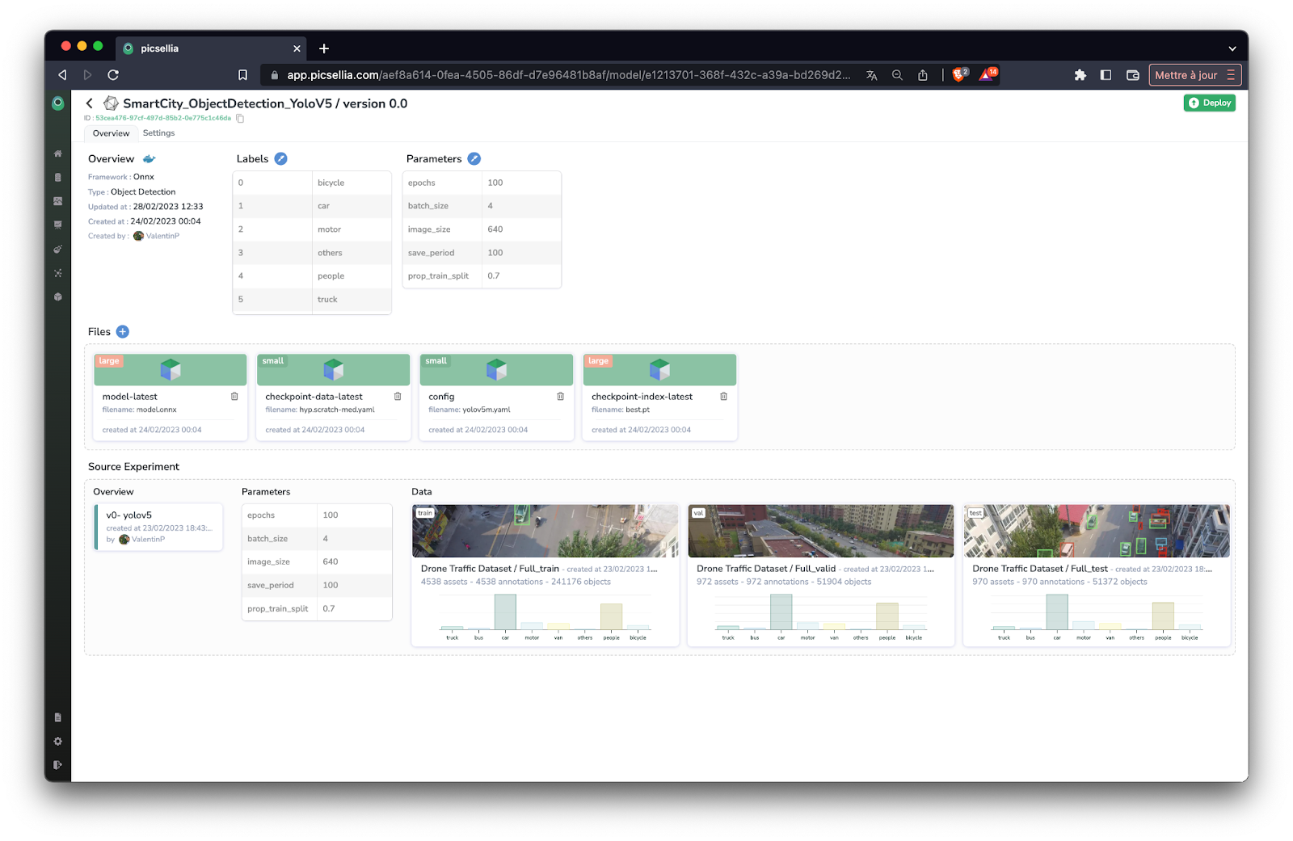1293x841 pixels.
Task: Click the logout icon in the sidebar's lower corner
Action: (x=57, y=765)
